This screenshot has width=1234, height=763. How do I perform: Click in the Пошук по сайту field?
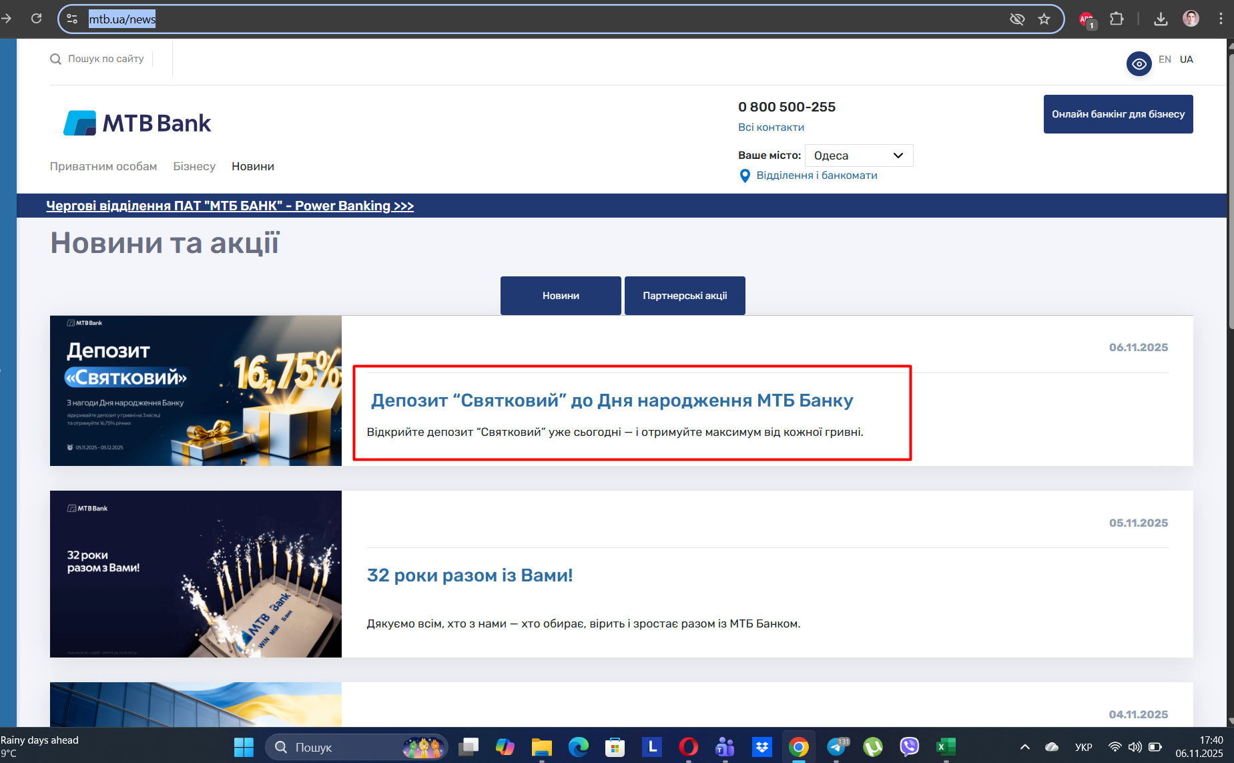(106, 59)
